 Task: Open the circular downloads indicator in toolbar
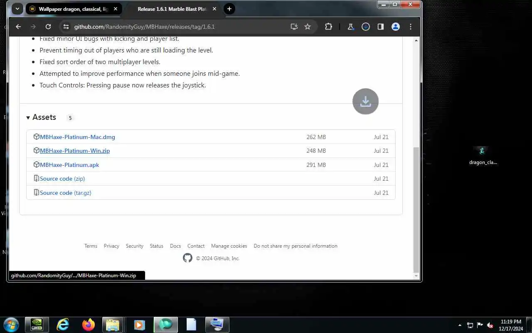366,27
